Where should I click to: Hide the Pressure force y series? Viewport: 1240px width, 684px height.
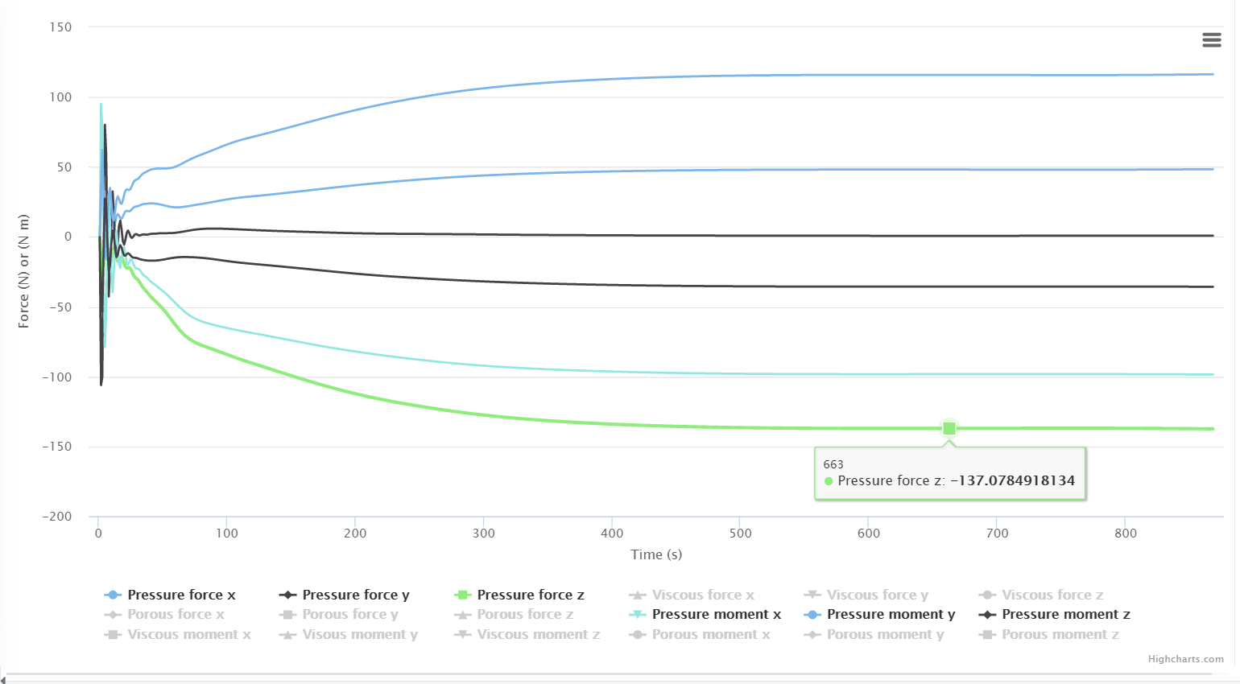(355, 595)
